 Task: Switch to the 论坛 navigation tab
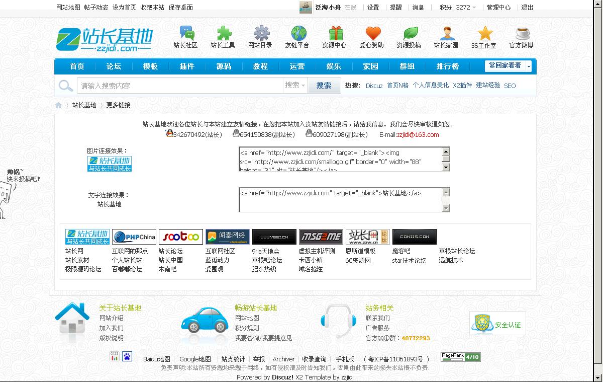114,66
